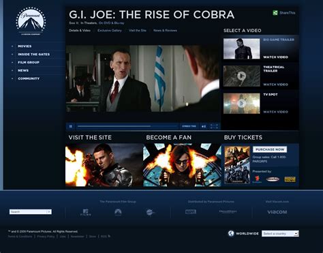Viewport: 323px width, 253px height.
Task: Click the yellow sponsor logo under Presented by
Action: pos(290,179)
